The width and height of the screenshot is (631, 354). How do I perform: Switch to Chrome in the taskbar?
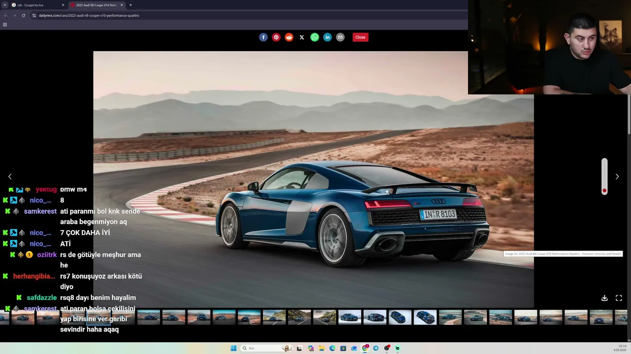coord(365,348)
